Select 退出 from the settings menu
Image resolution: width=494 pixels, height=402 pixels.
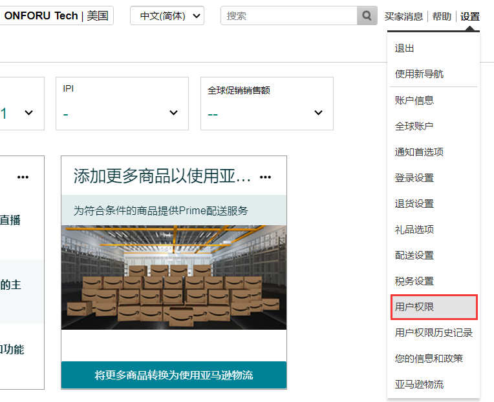(404, 48)
